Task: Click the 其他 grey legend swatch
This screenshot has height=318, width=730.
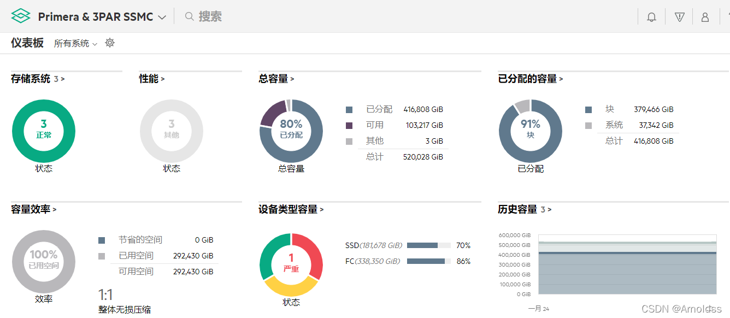Action: (x=349, y=142)
